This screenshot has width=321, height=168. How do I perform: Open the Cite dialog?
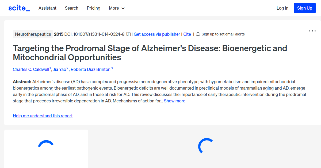point(187,34)
